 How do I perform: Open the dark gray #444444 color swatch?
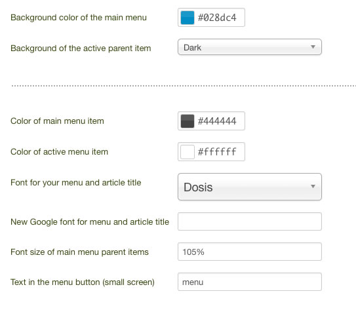tap(188, 121)
